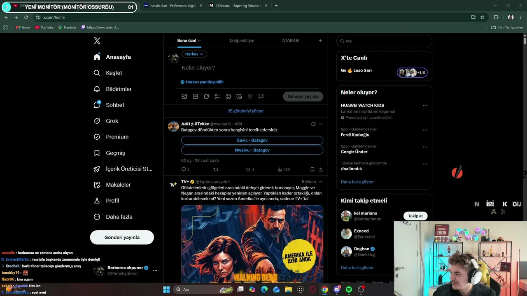Vote for Savic - Batagov in the poll
527x296 pixels.
click(252, 140)
